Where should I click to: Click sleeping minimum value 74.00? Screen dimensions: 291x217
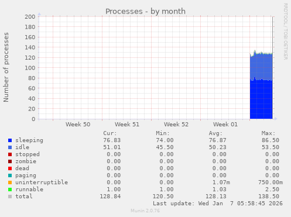165,140
